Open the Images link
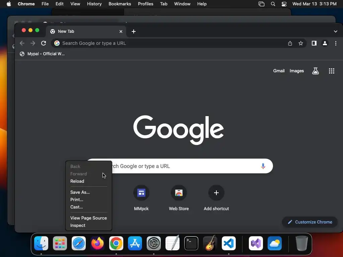The image size is (343, 257). pos(297,71)
